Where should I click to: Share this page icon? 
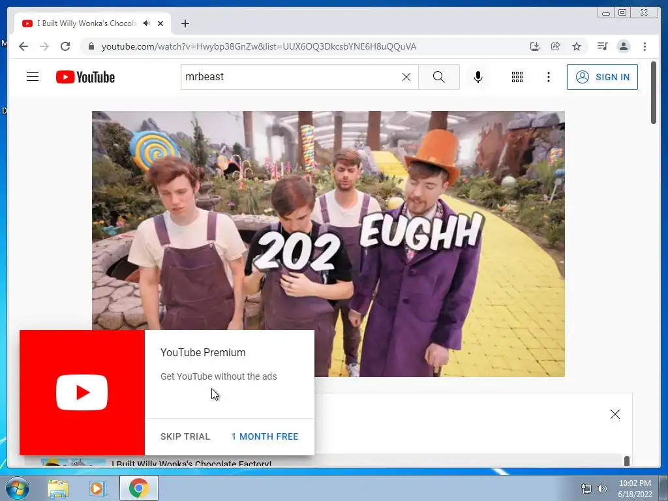556,46
